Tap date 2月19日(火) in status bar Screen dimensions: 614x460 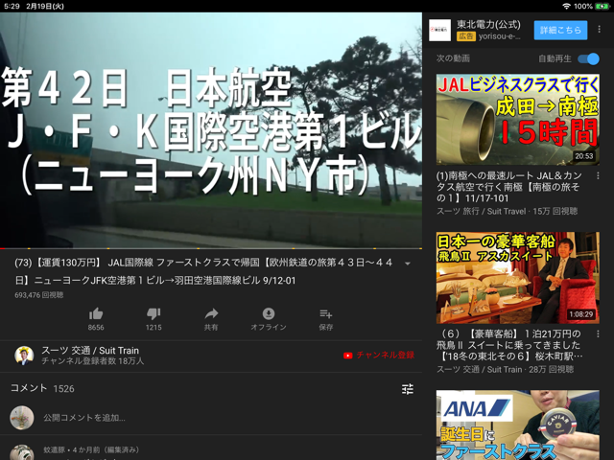(45, 7)
